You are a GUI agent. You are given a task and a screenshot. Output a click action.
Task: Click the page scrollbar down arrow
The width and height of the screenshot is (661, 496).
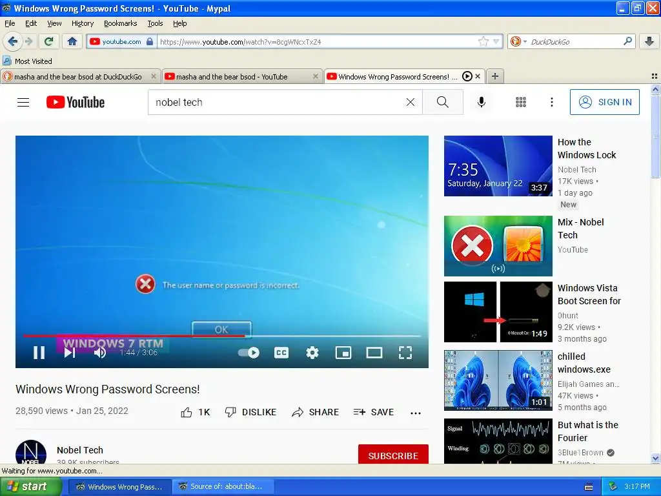[655, 458]
